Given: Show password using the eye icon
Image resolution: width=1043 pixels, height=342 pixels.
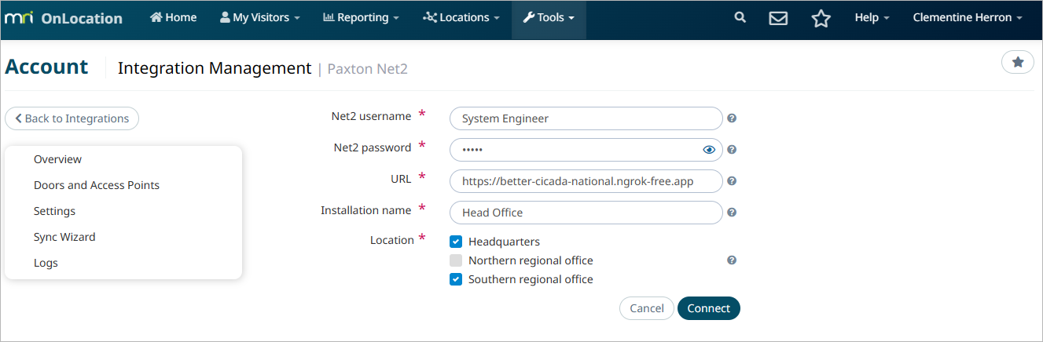Looking at the screenshot, I should pos(709,150).
